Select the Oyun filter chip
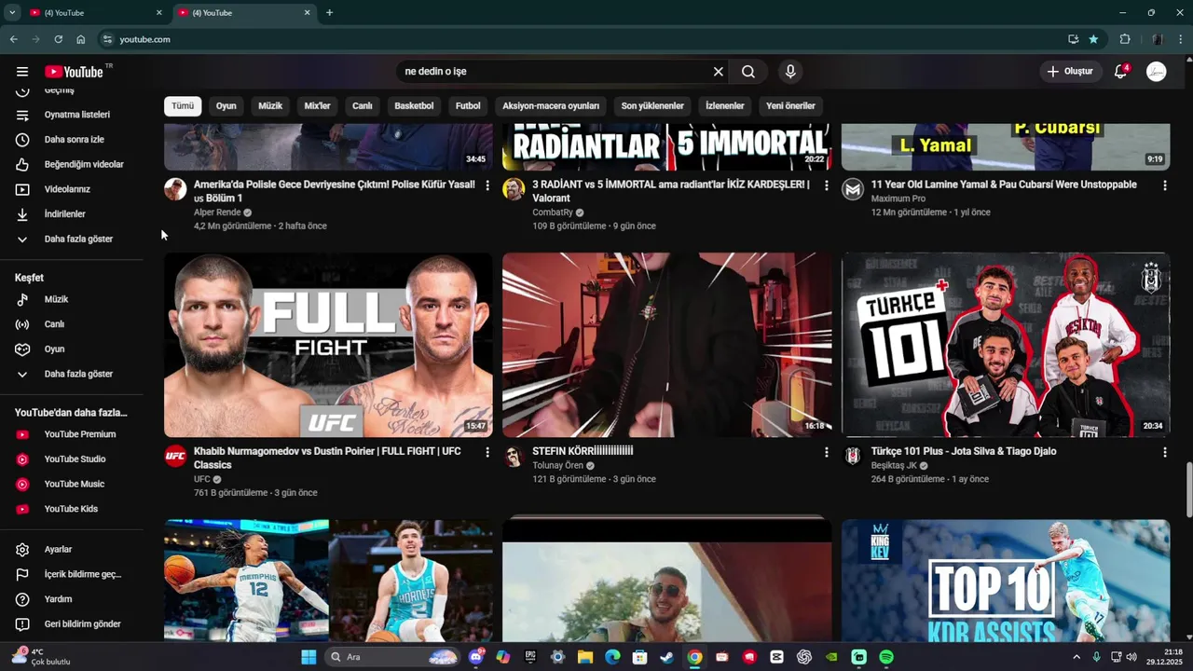Image resolution: width=1193 pixels, height=671 pixels. coord(226,105)
